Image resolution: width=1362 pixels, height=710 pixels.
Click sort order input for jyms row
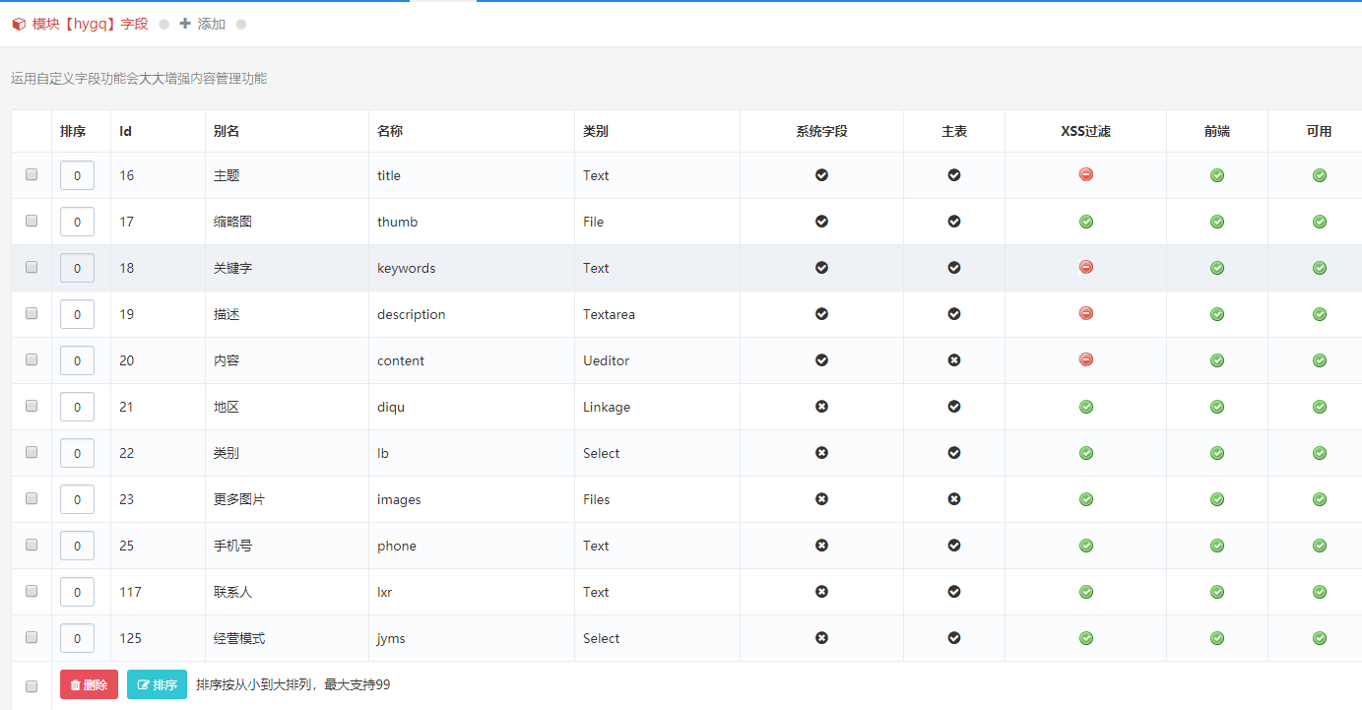click(x=77, y=638)
